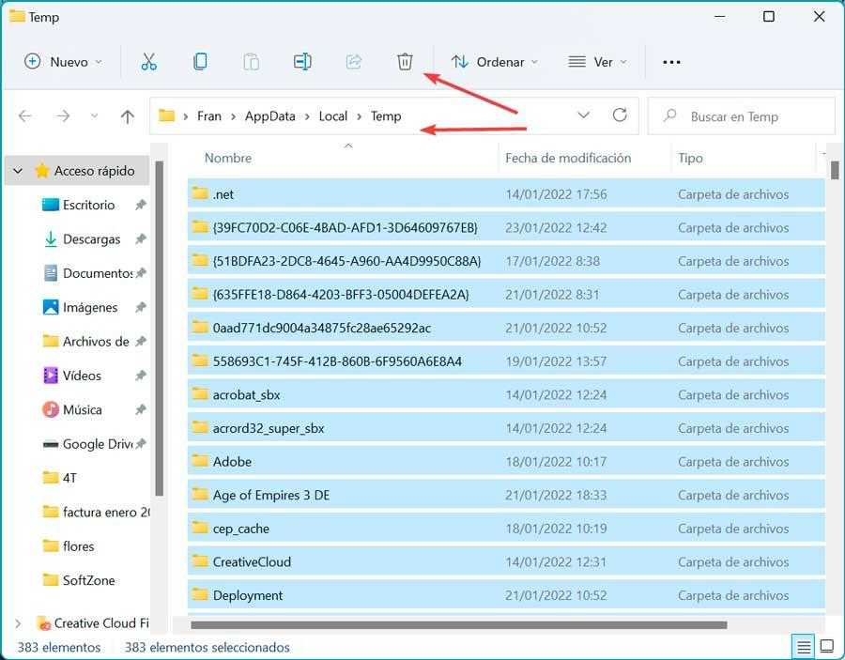
Task: Click AppData in the breadcrumb path
Action: (269, 116)
